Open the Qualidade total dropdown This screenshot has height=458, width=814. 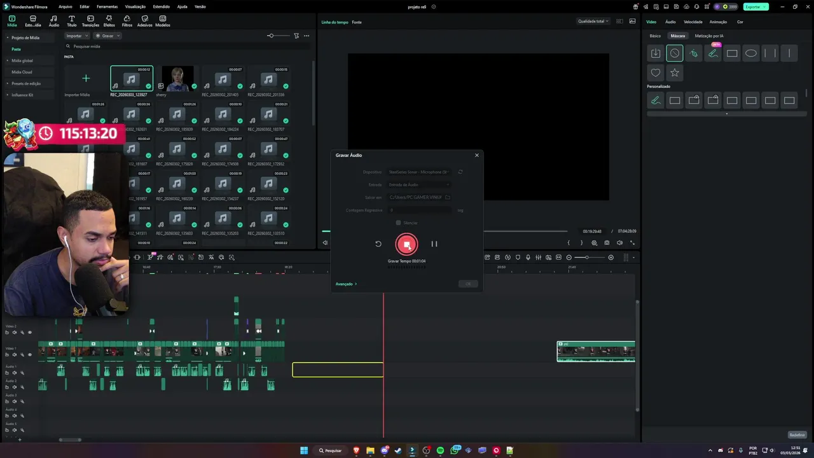[593, 21]
